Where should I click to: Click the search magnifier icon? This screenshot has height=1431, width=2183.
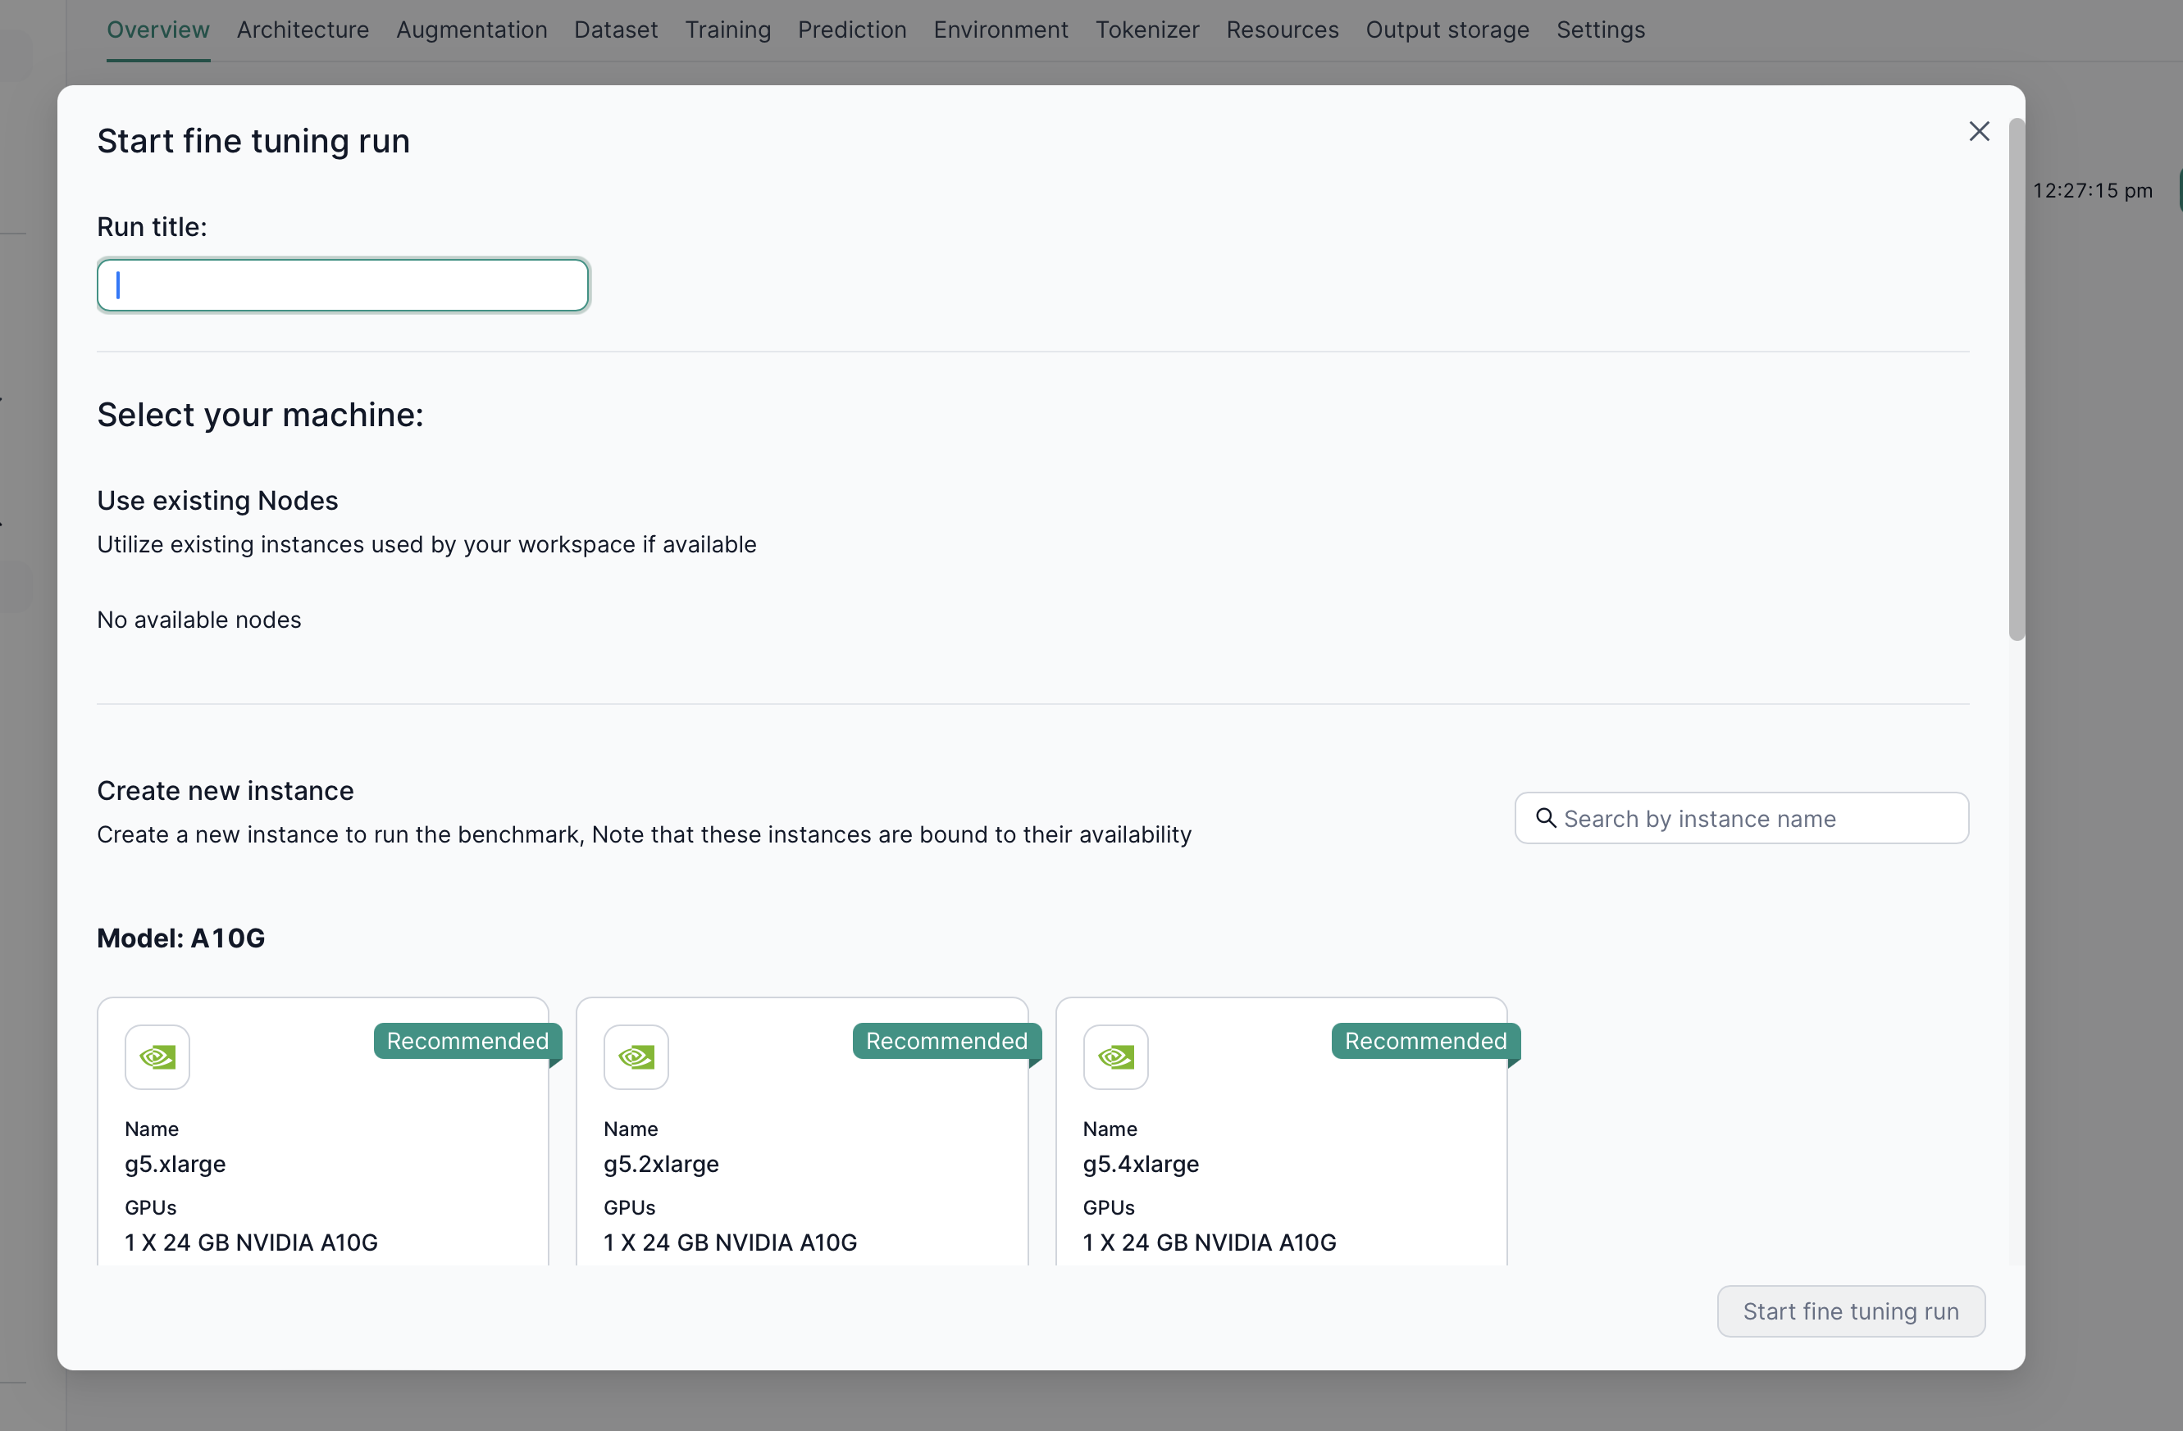[x=1546, y=818]
